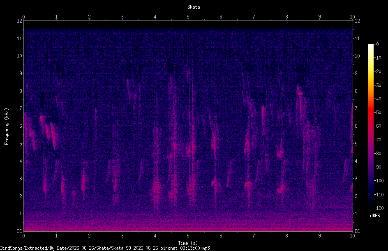Screen dimensions: 388x251
Task: Click the '5' tick label on the top time axis
Action: click(188, 16)
